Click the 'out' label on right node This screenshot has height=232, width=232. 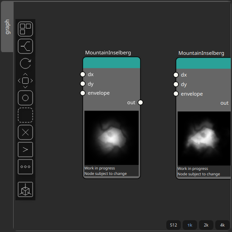click(224, 103)
